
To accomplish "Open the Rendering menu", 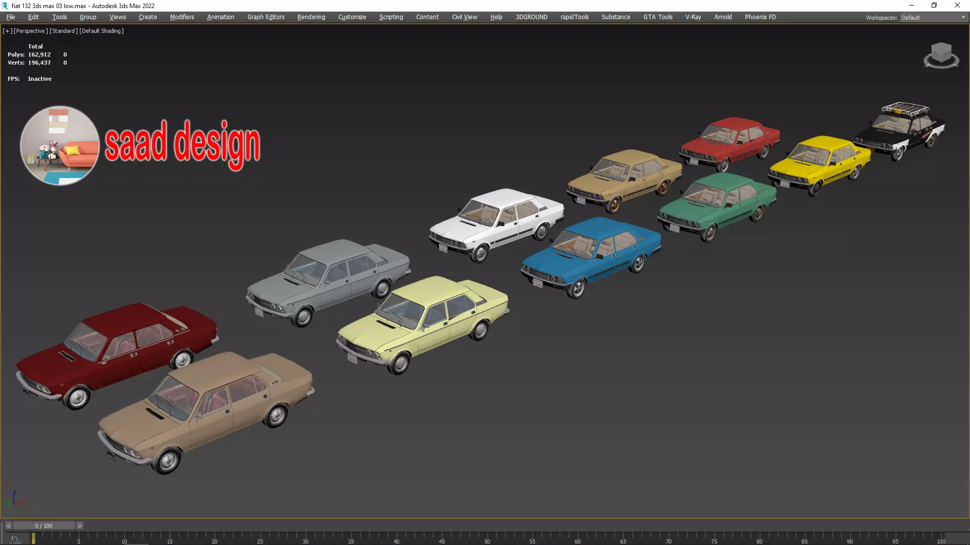I will [x=311, y=17].
